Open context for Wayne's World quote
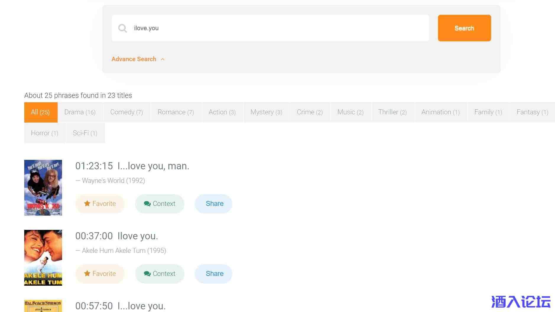The height and width of the screenshot is (312, 555). click(160, 204)
